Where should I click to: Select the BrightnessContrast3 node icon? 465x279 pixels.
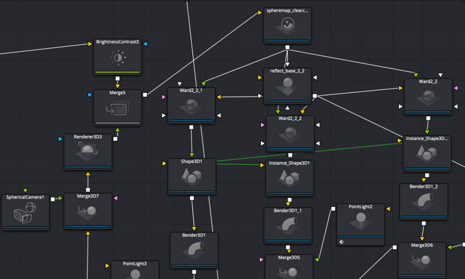point(118,57)
